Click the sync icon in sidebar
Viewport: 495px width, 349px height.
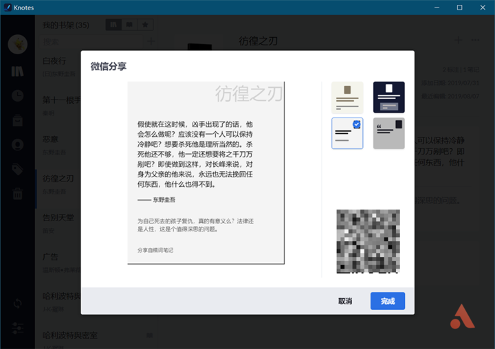coord(18,304)
